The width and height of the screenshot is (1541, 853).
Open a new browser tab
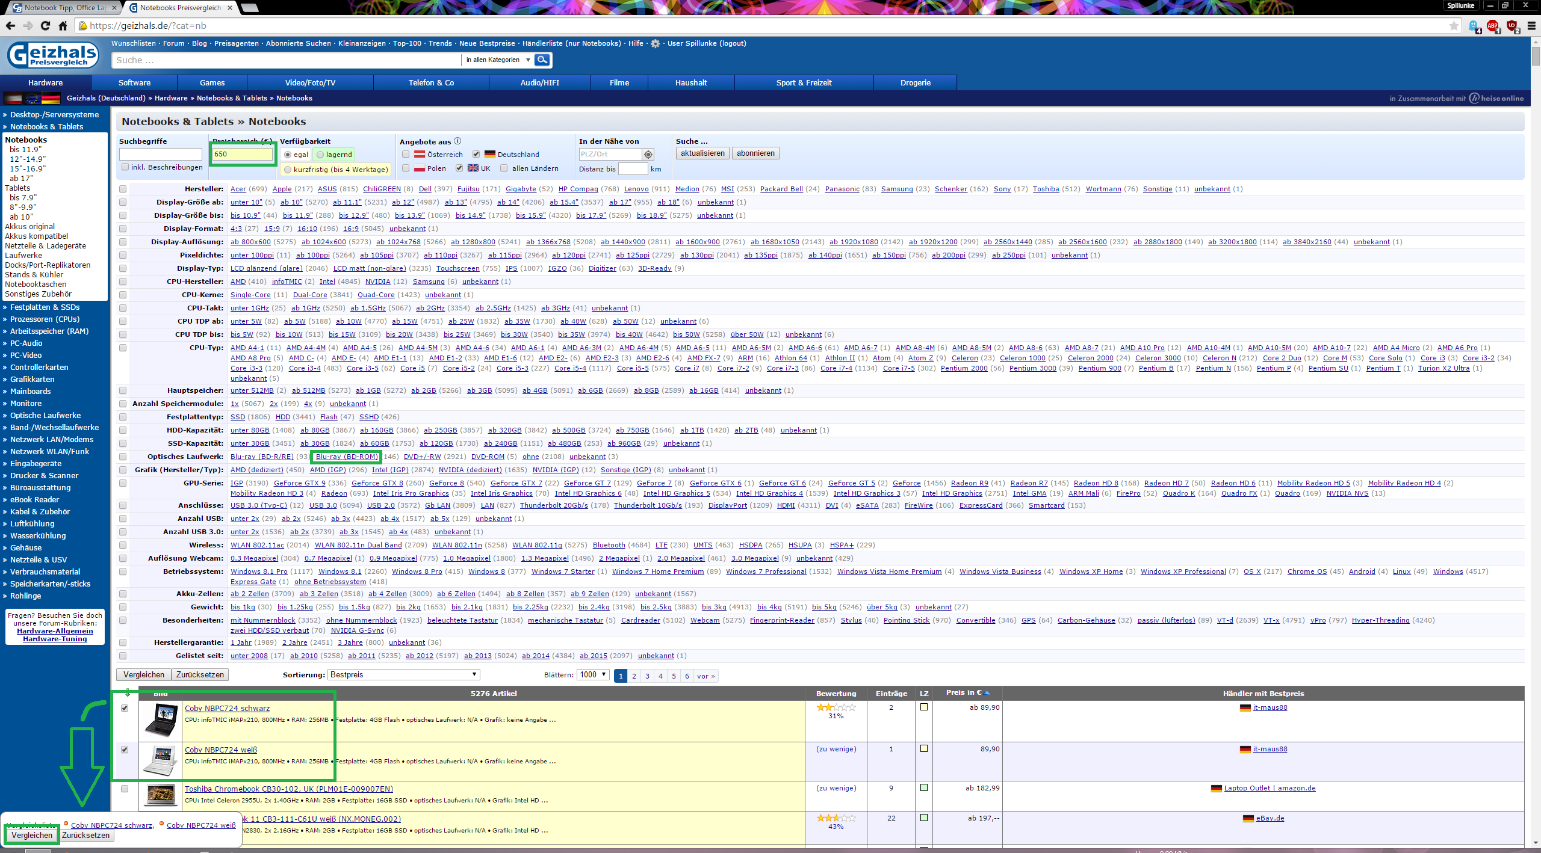point(250,8)
